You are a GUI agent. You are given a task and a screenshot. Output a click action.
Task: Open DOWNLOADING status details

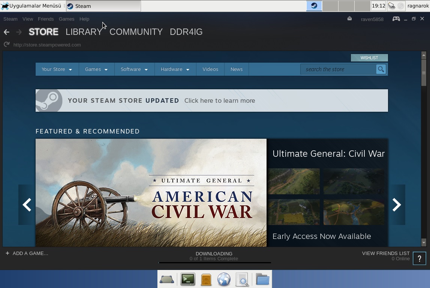click(214, 254)
